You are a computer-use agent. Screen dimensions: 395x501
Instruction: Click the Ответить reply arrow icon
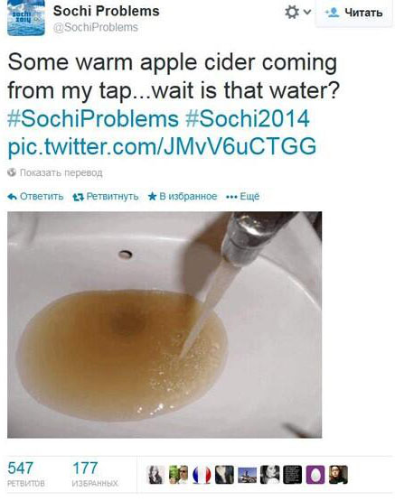coord(12,197)
